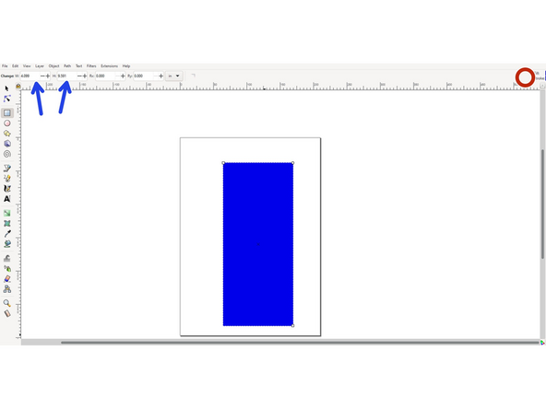The height and width of the screenshot is (409, 546).
Task: Open the Path menu
Action: [x=67, y=65]
